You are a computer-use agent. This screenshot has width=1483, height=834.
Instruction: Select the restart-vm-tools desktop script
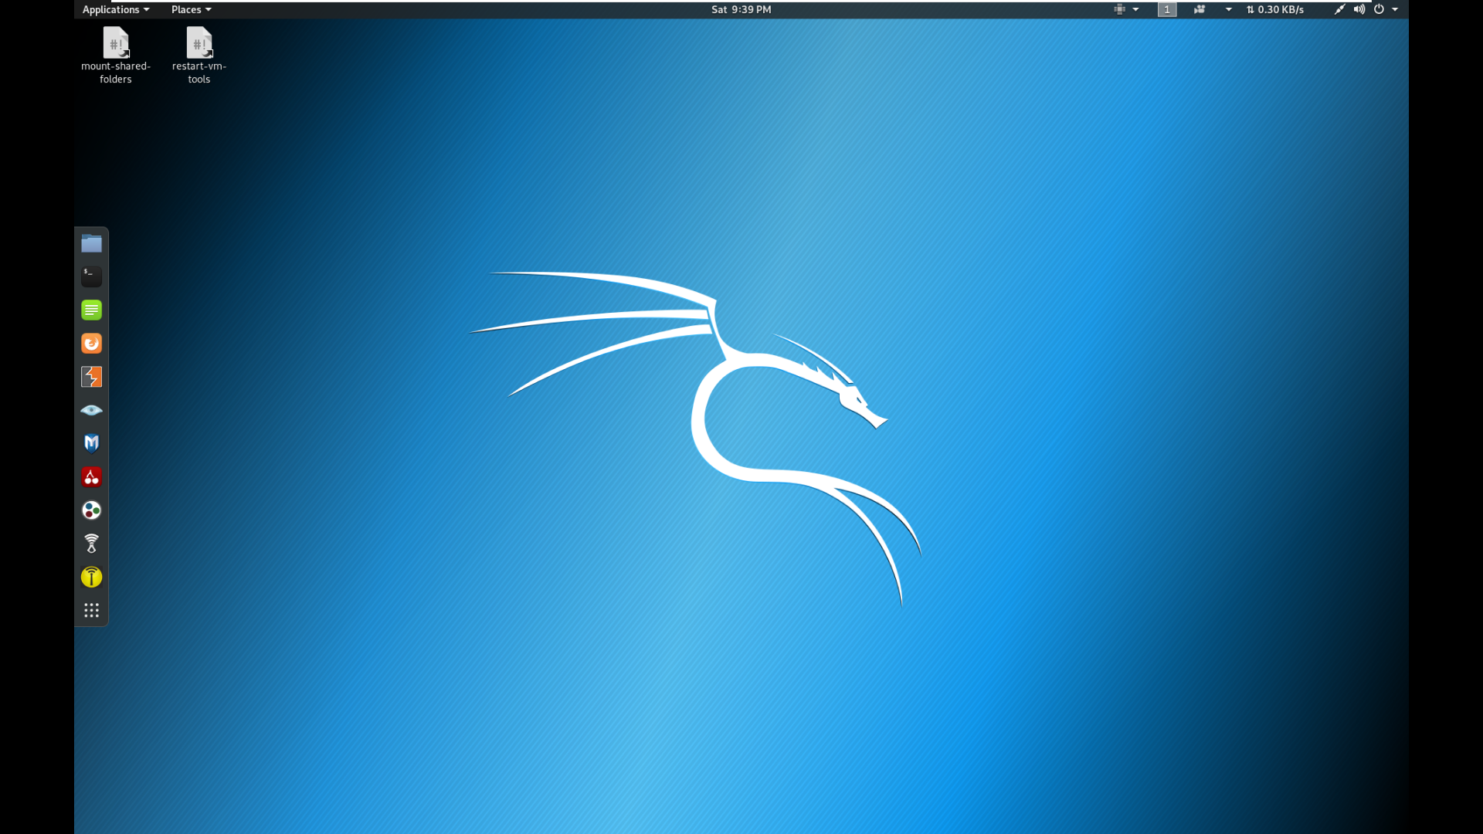pos(199,56)
